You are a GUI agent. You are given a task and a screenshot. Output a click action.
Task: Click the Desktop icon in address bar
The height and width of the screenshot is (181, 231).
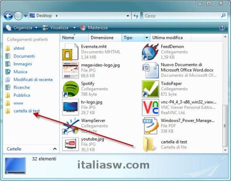(x=32, y=15)
